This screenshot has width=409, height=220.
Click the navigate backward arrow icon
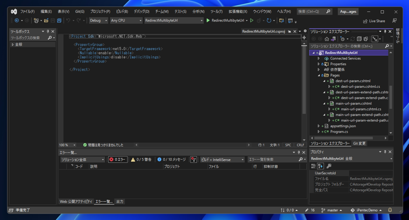[x=17, y=20]
